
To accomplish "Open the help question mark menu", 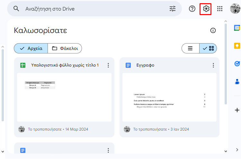I will tap(192, 9).
